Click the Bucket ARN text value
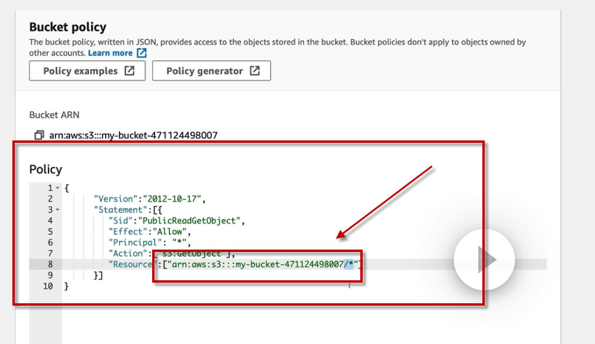The width and height of the screenshot is (595, 344). 133,135
